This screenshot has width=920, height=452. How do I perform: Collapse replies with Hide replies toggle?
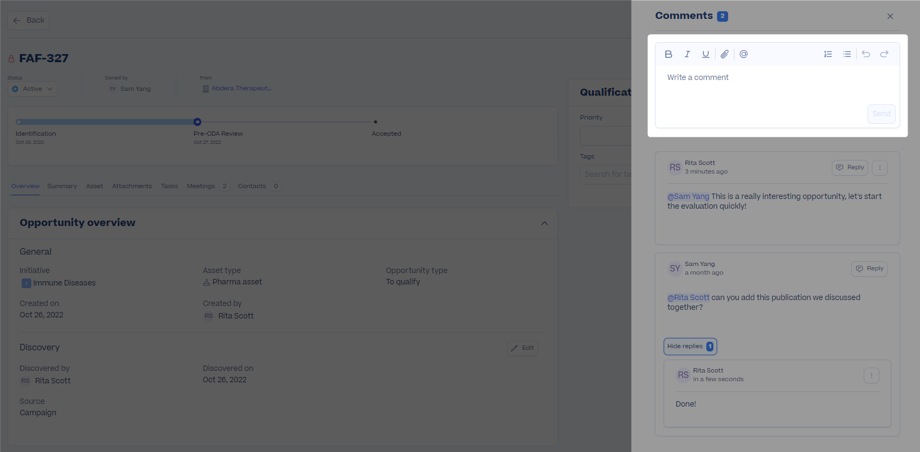690,347
